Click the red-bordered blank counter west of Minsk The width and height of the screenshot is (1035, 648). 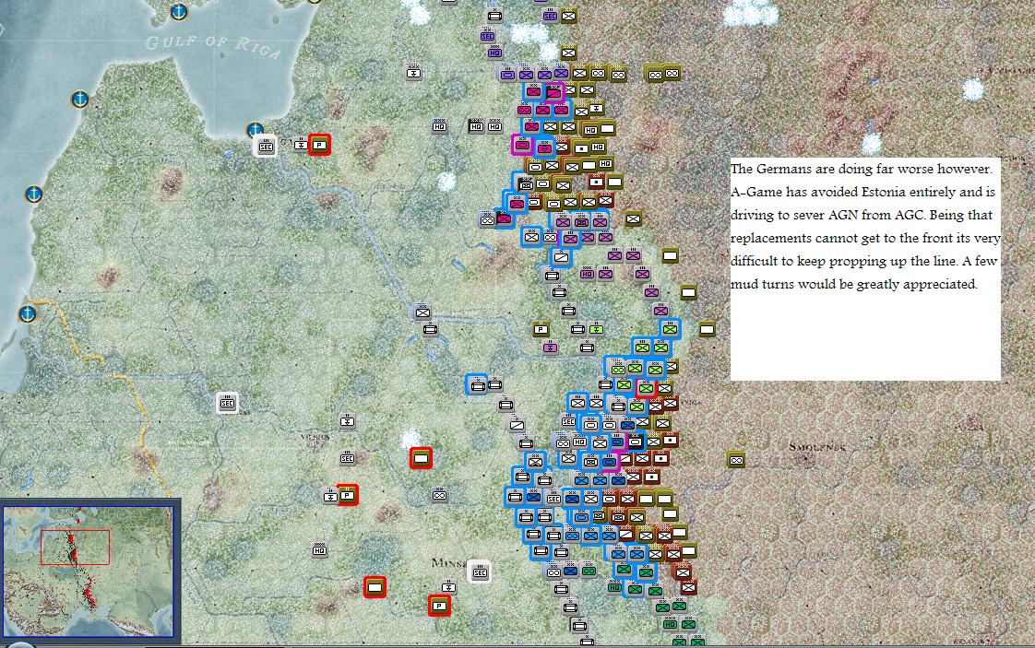click(x=375, y=586)
